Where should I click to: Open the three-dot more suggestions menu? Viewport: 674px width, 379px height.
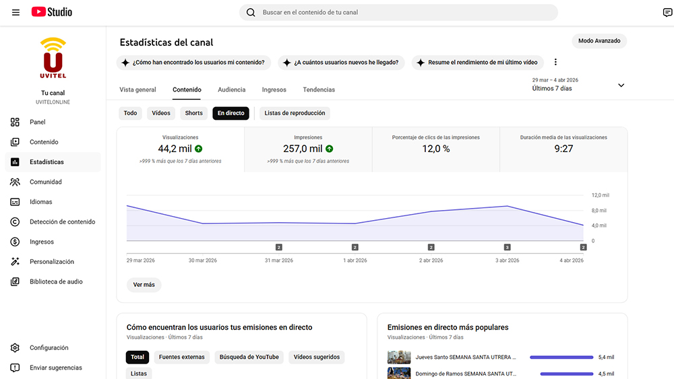tap(555, 62)
